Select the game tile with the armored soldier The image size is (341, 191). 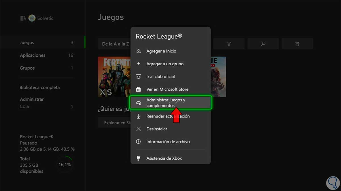(218, 77)
